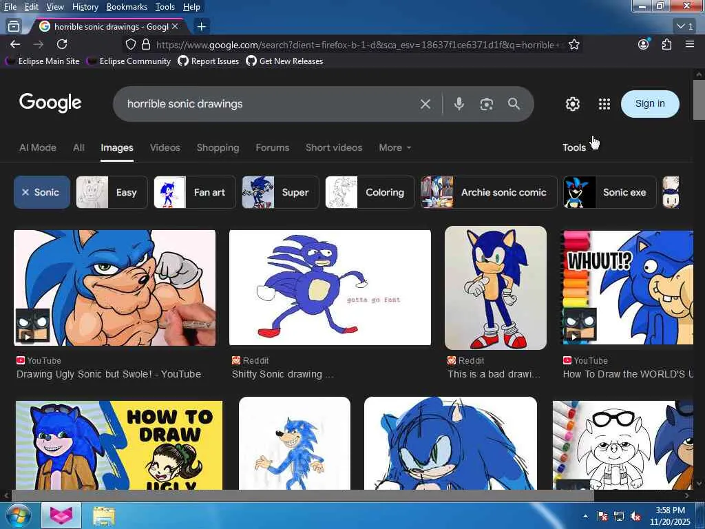Clear the search box with the X icon
Screen dimensions: 705x529
[425, 104]
